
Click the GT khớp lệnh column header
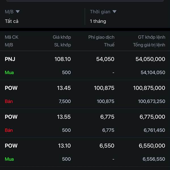[151, 37]
